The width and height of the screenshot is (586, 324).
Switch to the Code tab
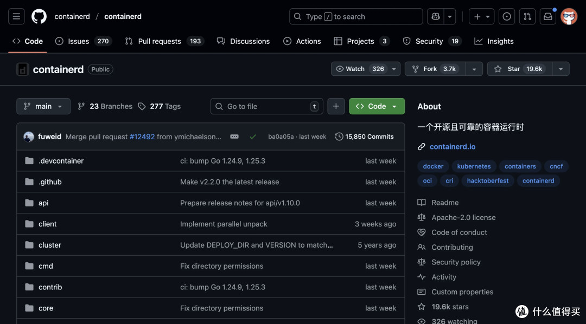tap(28, 41)
